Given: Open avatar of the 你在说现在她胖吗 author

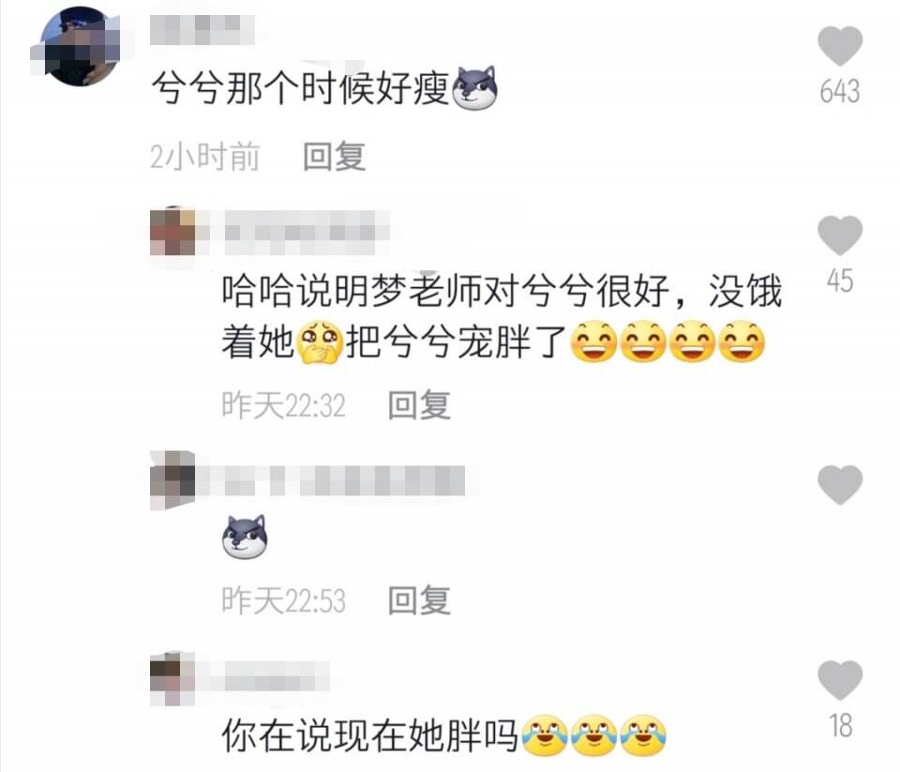Looking at the screenshot, I should [172, 679].
